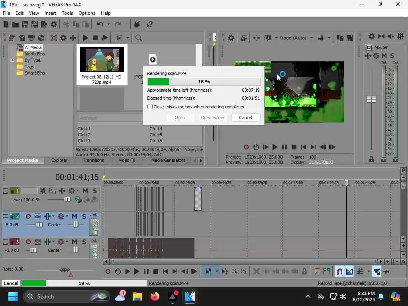Screen dimensions: 408x306
Task: Click the timeline transport Stop button
Action: pyautogui.click(x=156, y=272)
